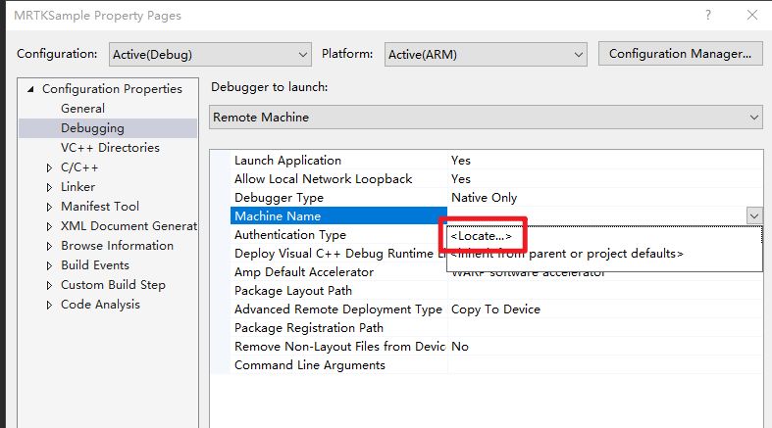Expand the Code Analysis node
This screenshot has width=772, height=428.
click(x=49, y=306)
